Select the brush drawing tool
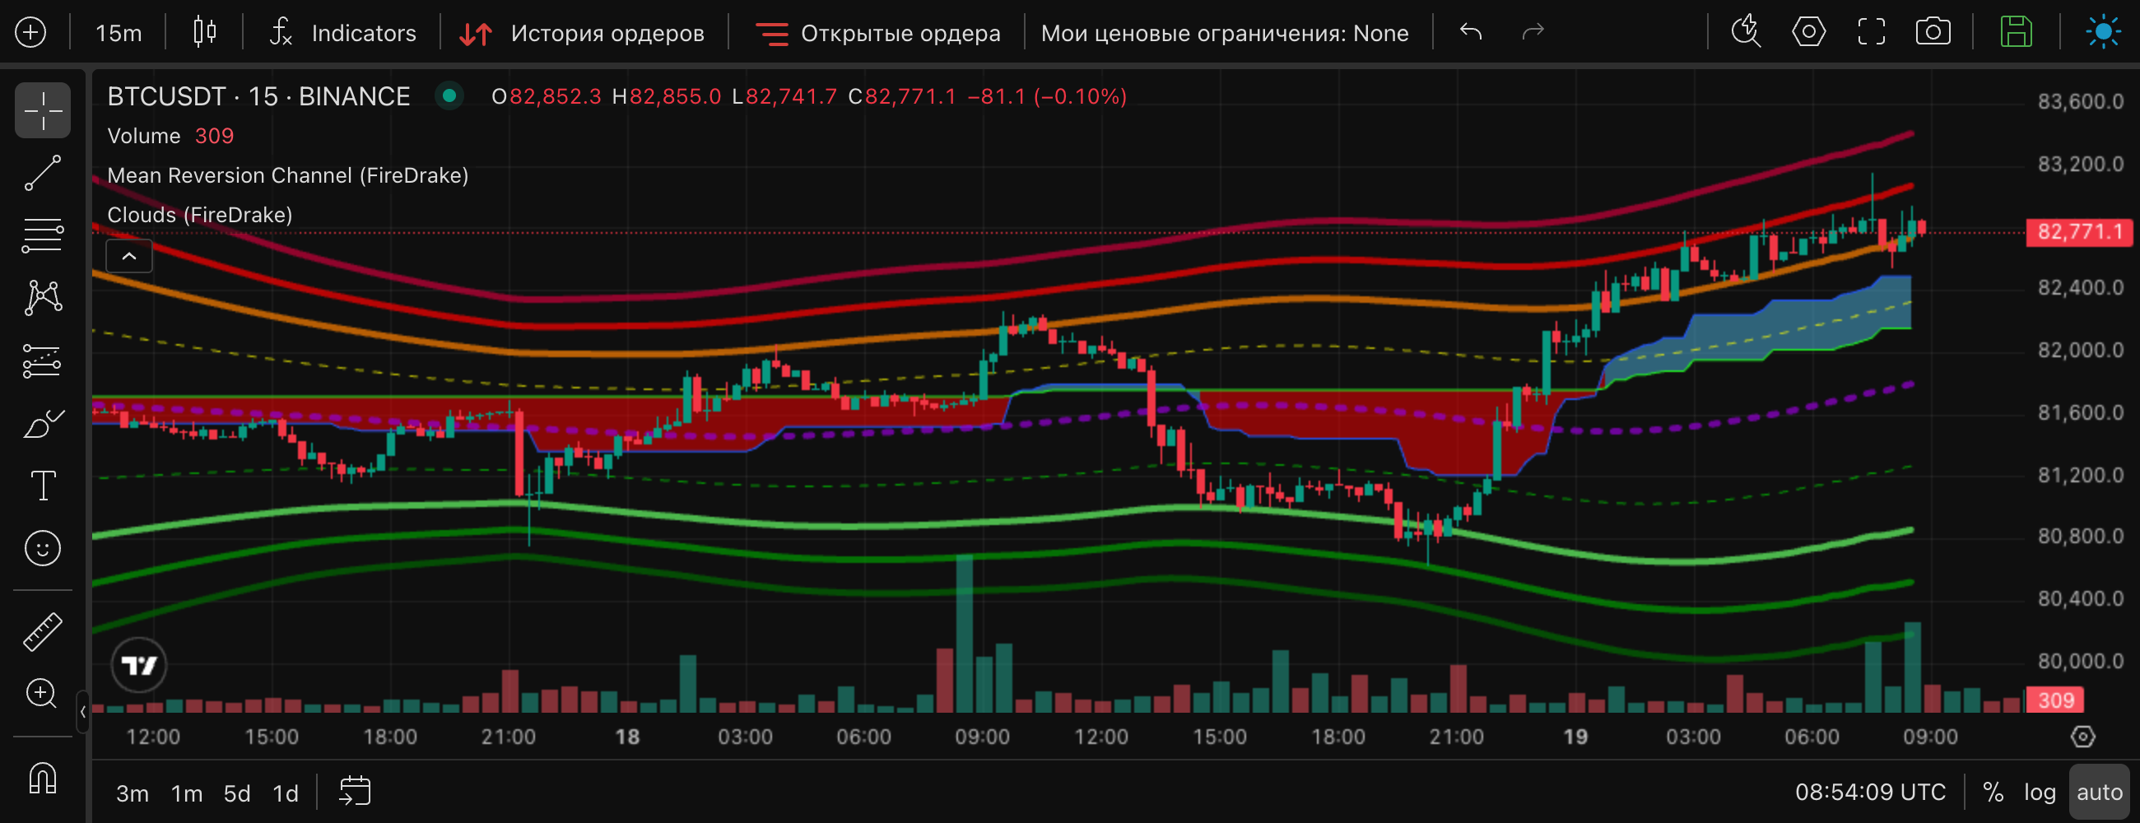Image resolution: width=2140 pixels, height=823 pixels. click(42, 424)
